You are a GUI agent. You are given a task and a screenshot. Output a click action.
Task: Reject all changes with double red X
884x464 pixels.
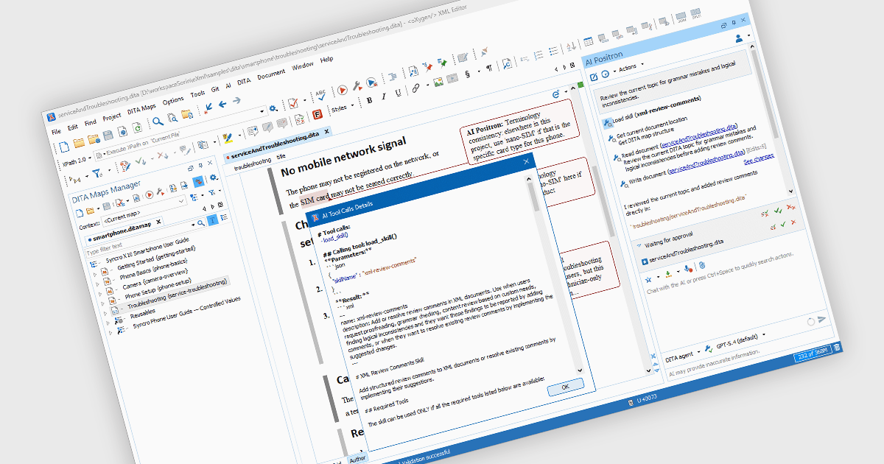790,208
